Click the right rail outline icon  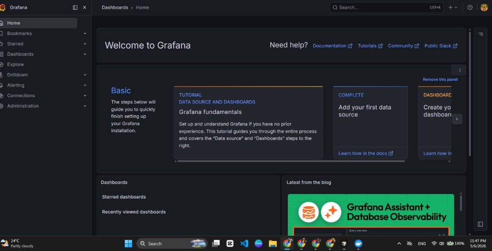click(x=480, y=34)
